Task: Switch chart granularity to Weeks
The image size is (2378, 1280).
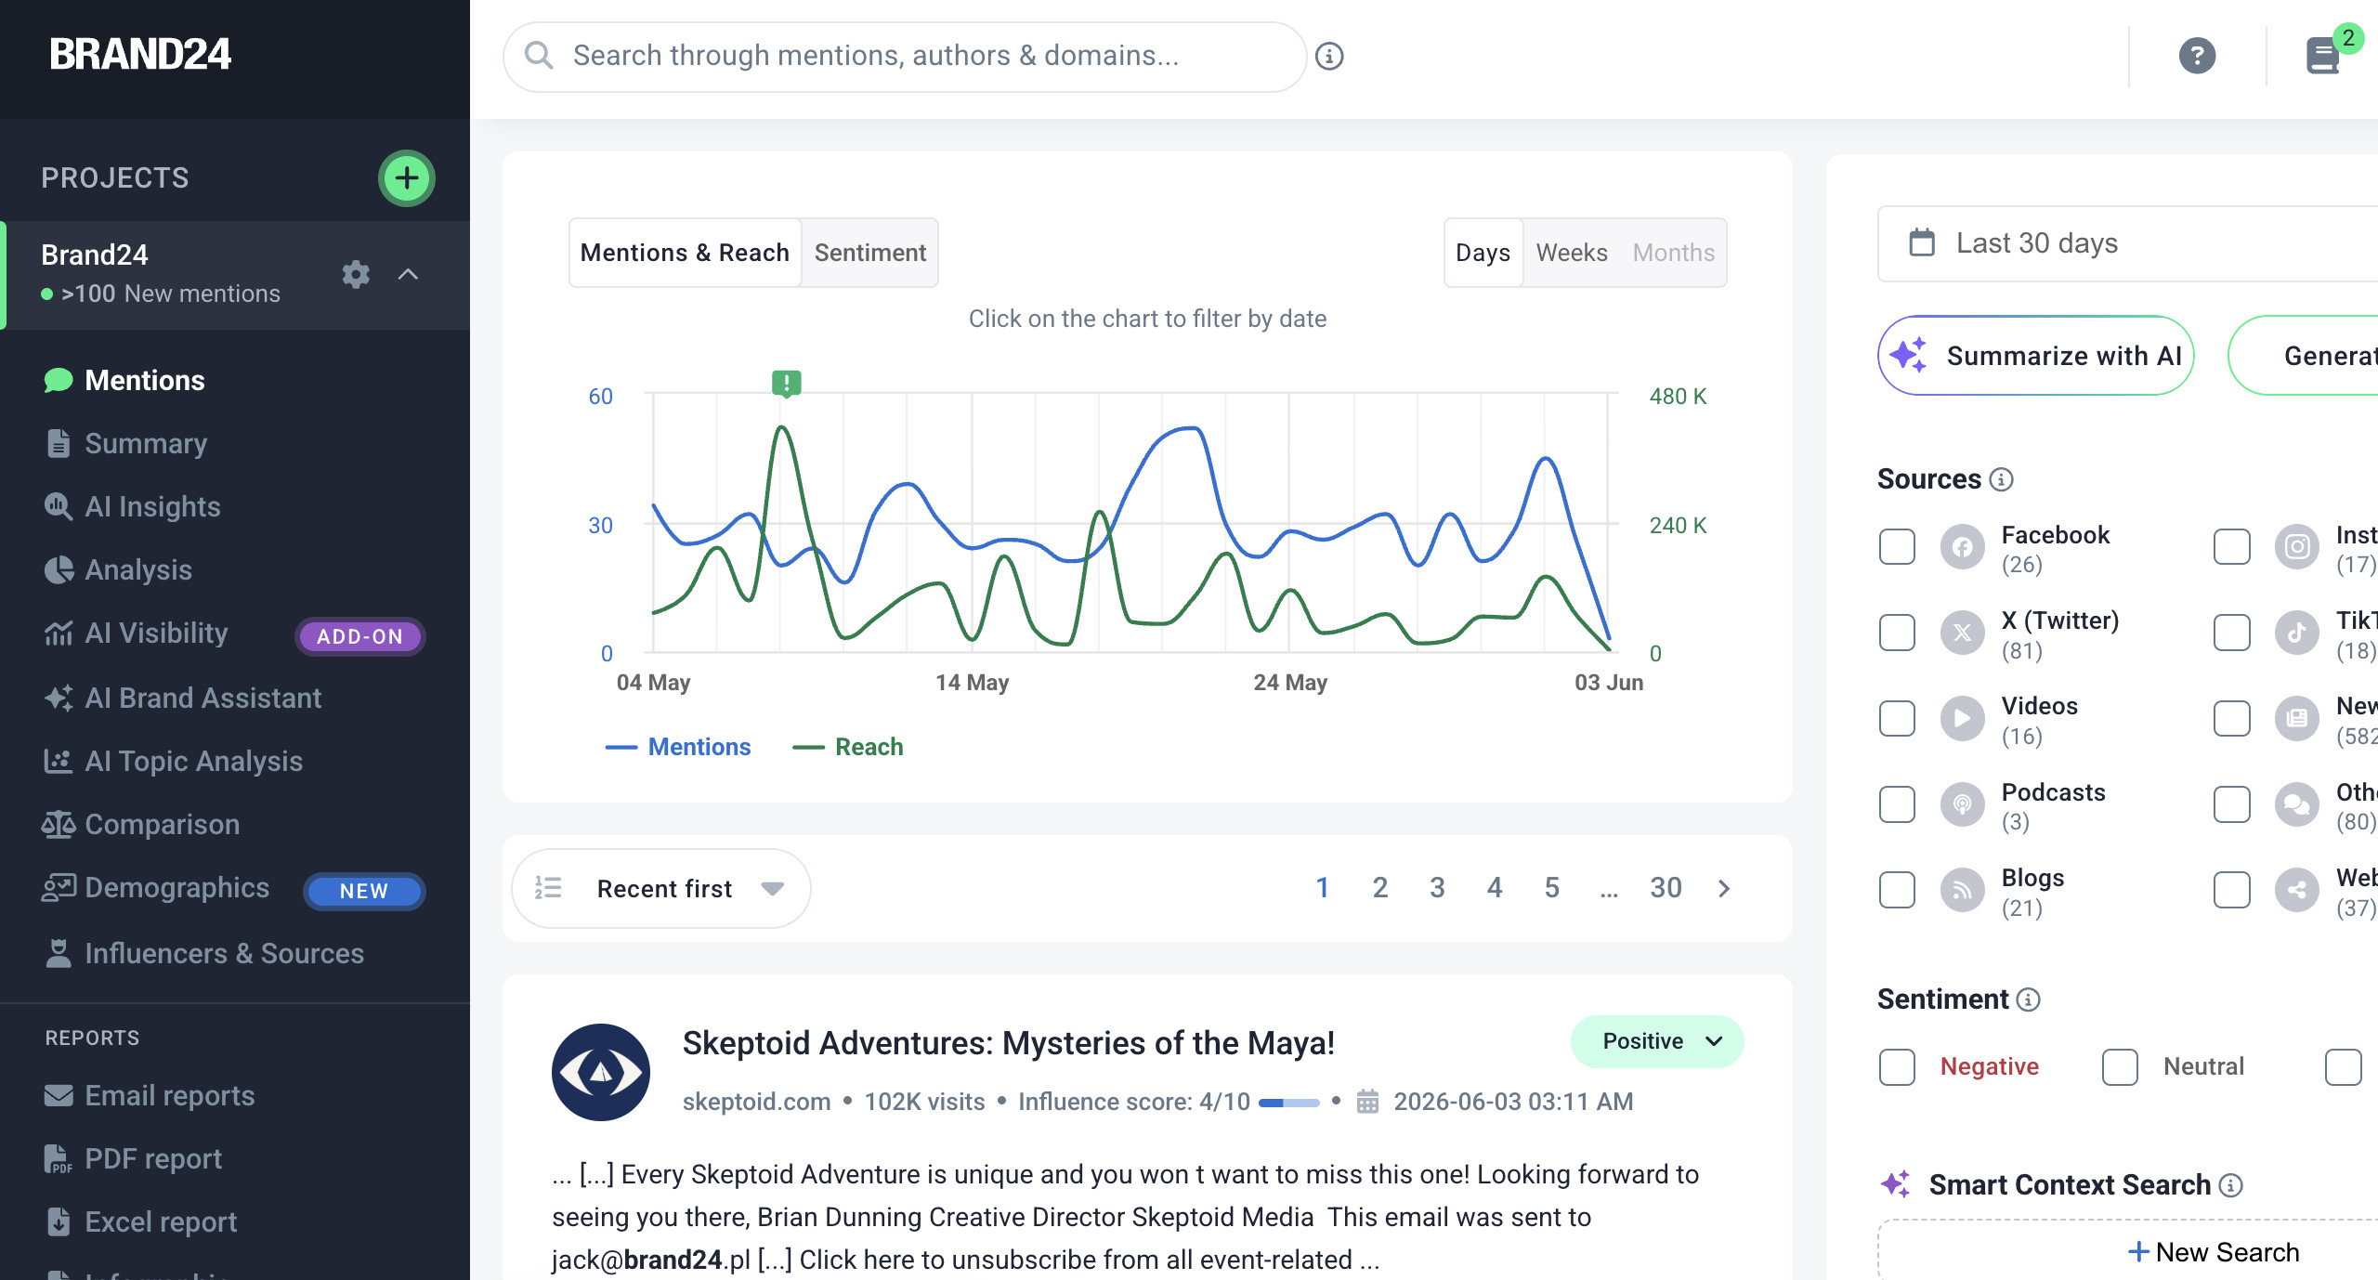Action: tap(1572, 253)
